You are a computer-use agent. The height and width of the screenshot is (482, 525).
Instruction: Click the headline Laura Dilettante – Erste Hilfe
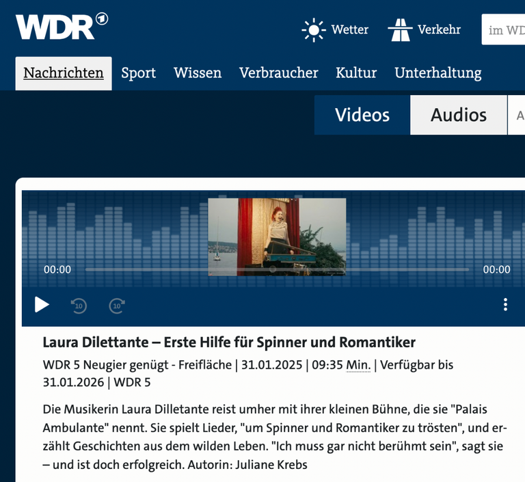pyautogui.click(x=229, y=343)
